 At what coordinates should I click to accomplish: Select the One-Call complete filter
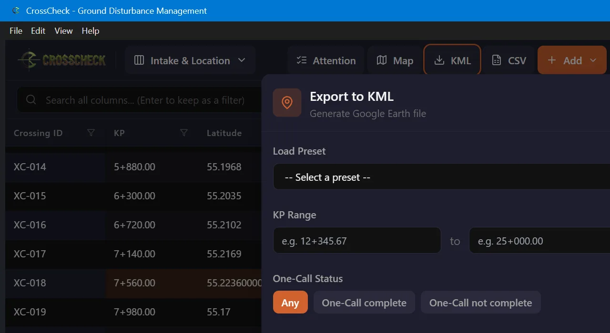coord(364,303)
